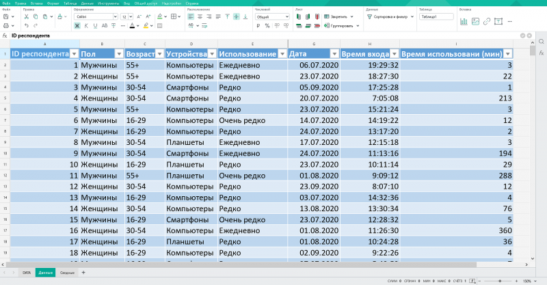The image size is (547, 285).
Task: Open the filter dropdown on the Пол column
Action: click(x=119, y=53)
